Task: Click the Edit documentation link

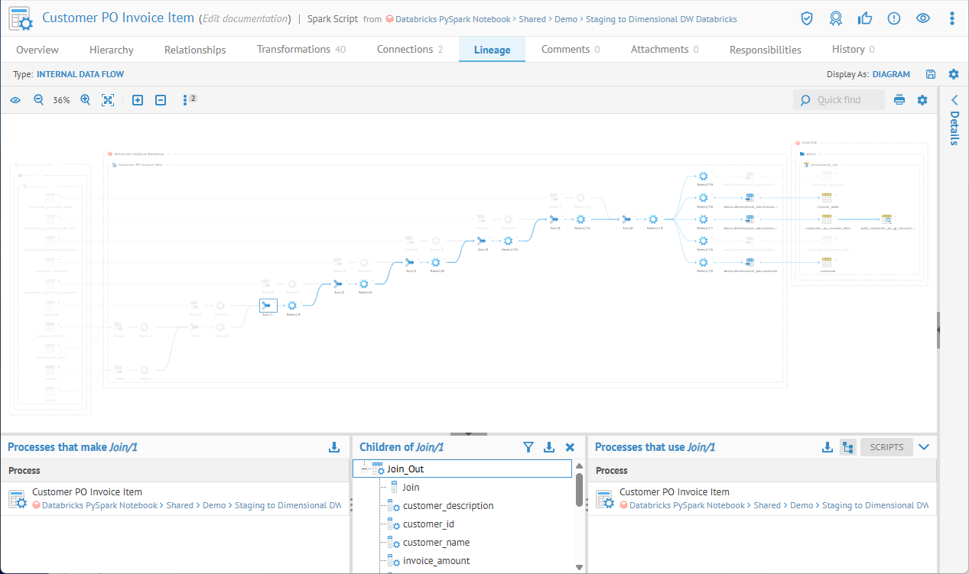Action: 245,18
